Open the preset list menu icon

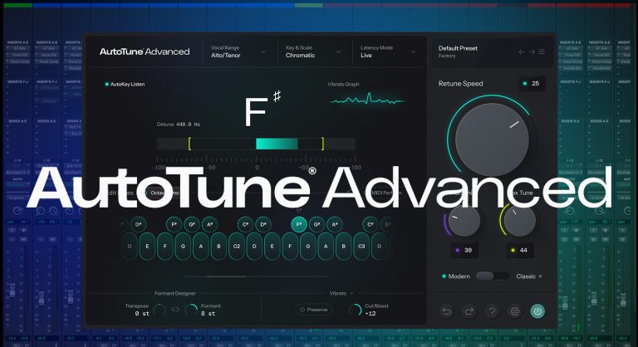[542, 51]
